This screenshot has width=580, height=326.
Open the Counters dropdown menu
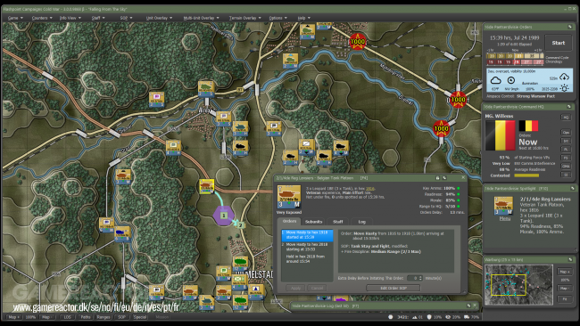coord(42,18)
